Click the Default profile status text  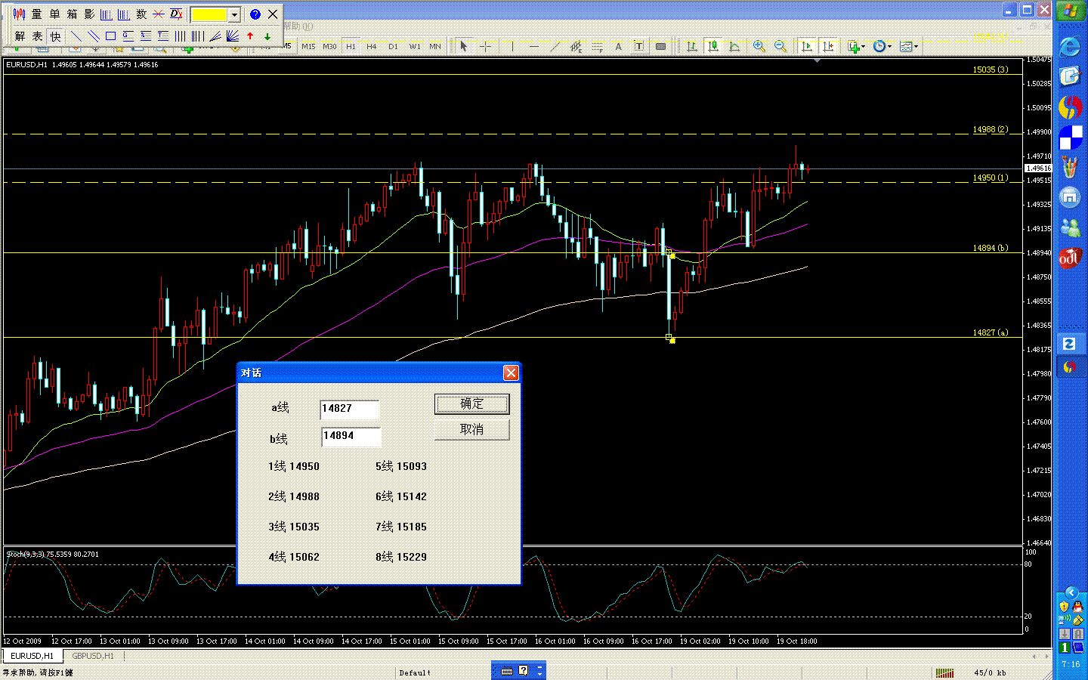tap(415, 672)
